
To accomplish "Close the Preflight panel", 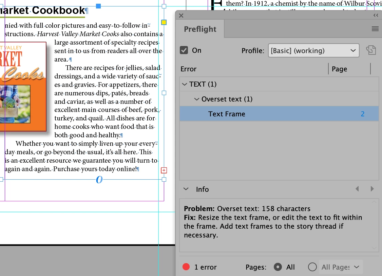I will tap(181, 16).
